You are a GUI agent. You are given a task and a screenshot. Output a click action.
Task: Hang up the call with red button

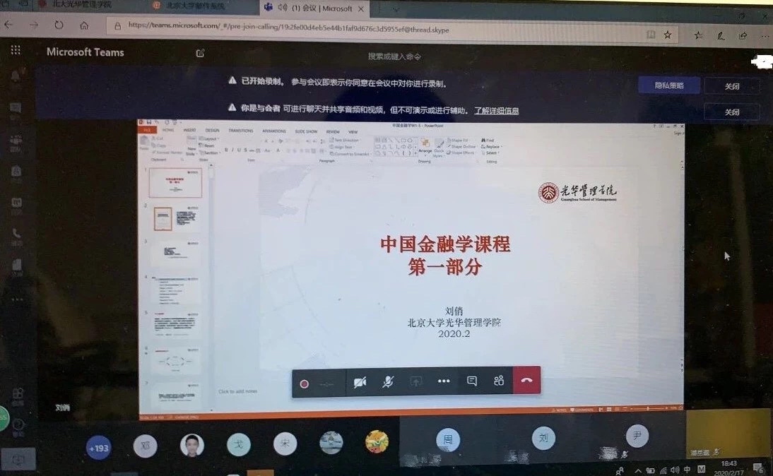(x=526, y=381)
